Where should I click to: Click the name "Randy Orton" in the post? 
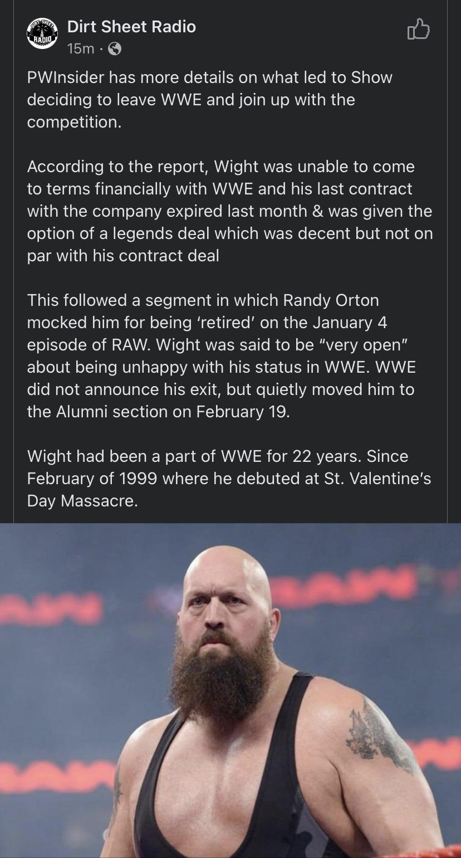[331, 300]
